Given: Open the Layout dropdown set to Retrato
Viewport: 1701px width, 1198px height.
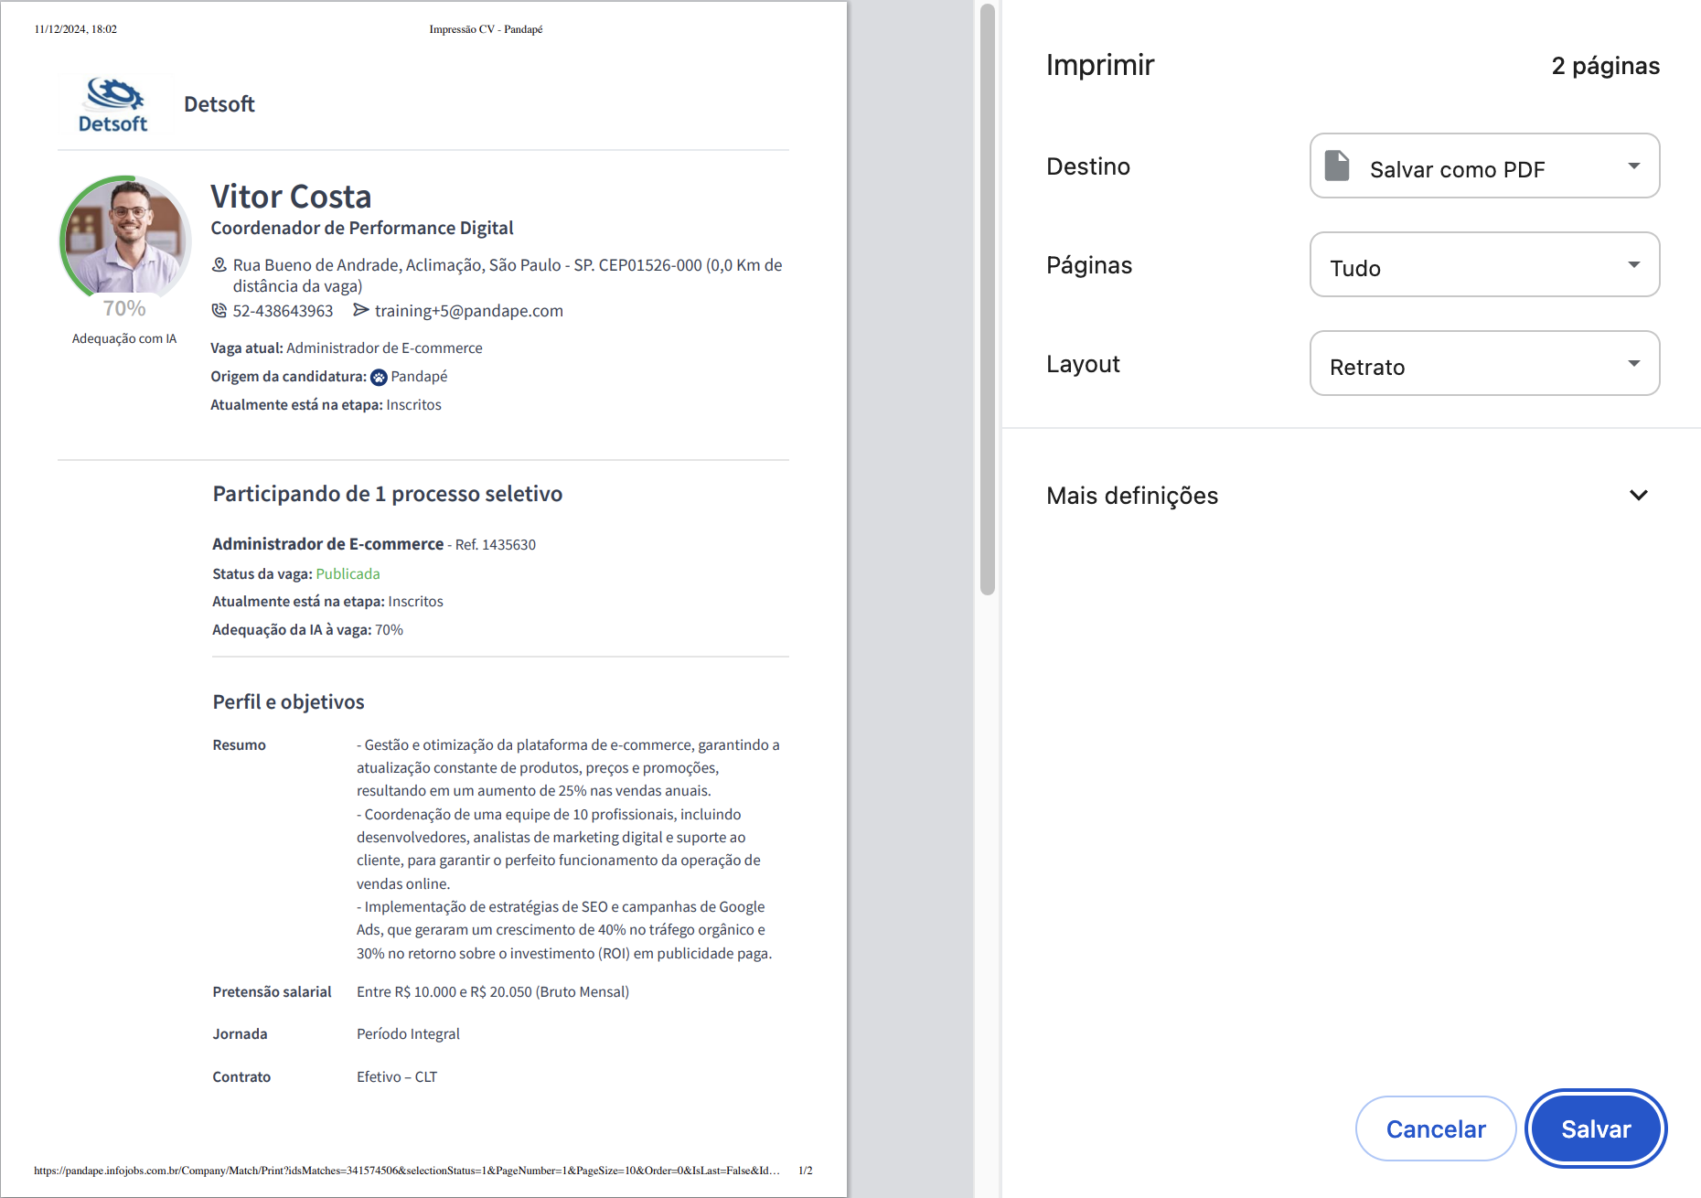Looking at the screenshot, I should point(1484,364).
